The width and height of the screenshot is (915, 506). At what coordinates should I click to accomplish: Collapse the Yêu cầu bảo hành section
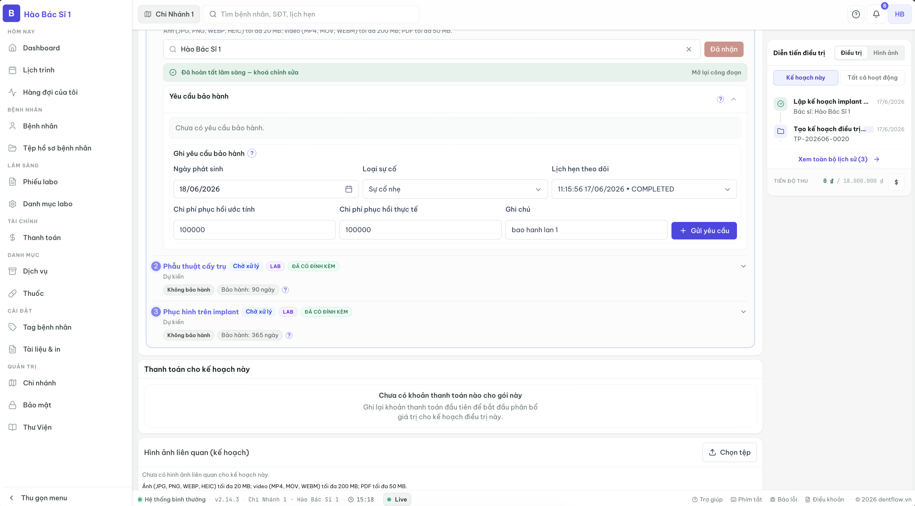[x=734, y=99]
